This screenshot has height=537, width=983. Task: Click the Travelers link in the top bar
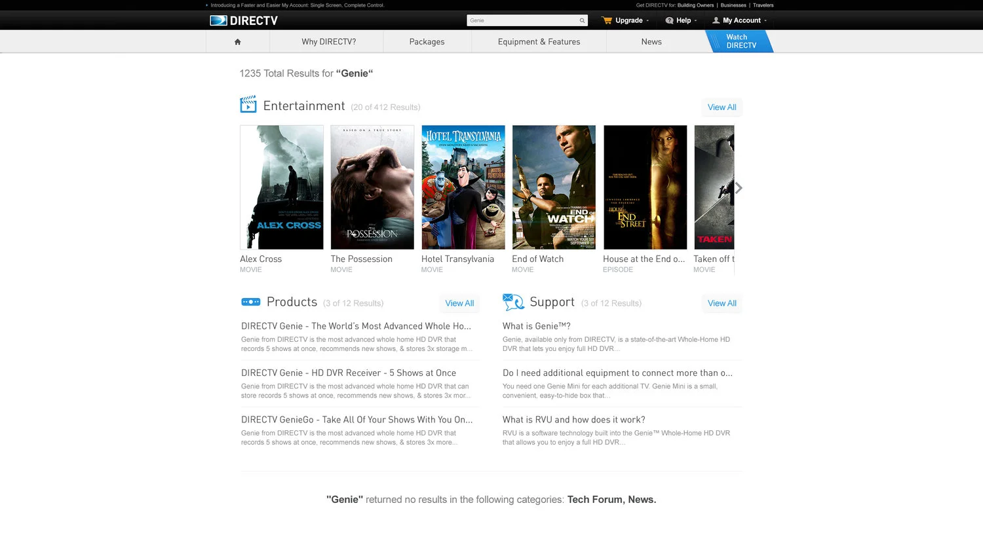pos(763,5)
